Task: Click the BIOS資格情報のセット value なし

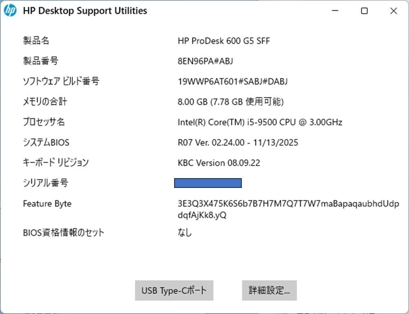Action: [x=185, y=233]
